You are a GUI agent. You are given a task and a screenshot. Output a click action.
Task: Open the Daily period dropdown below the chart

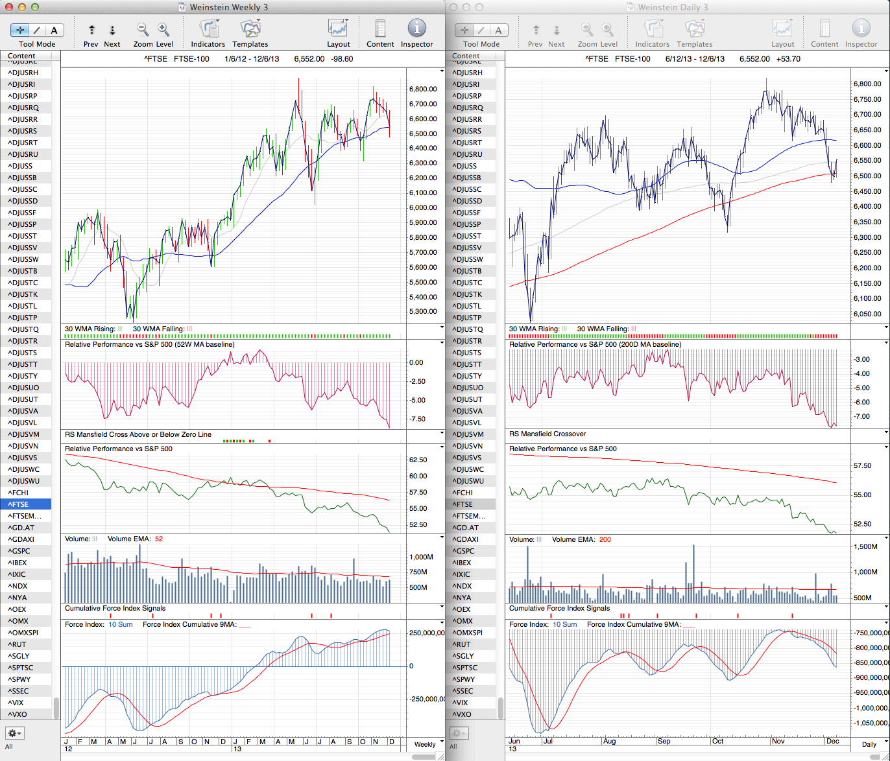869,744
